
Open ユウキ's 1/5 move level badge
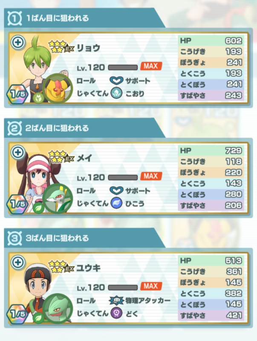tap(17, 314)
